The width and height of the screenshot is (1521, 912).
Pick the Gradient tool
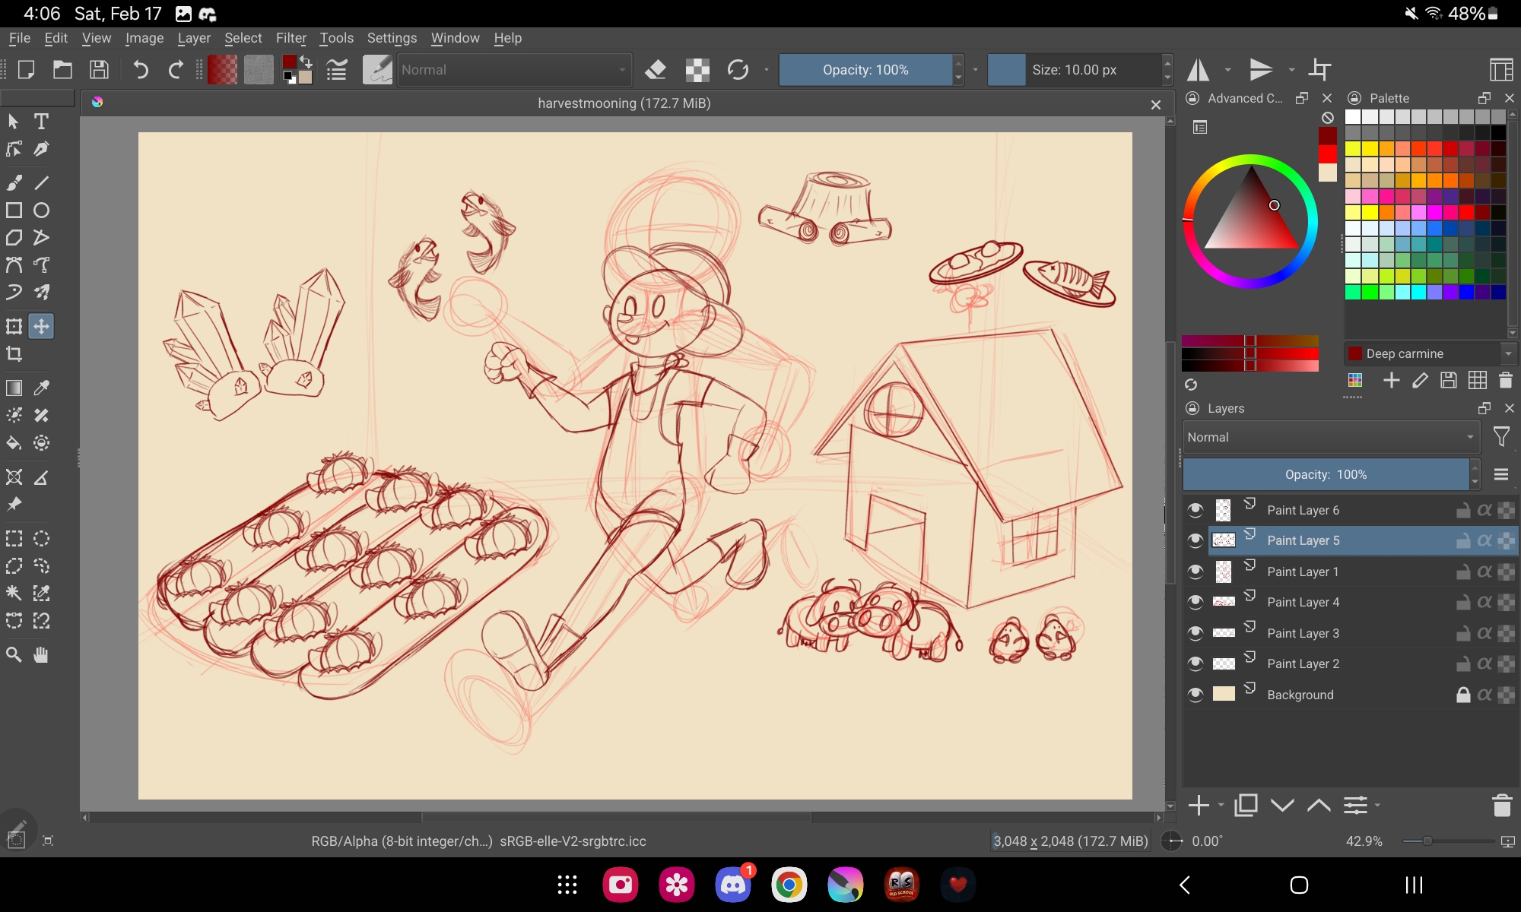tap(14, 388)
